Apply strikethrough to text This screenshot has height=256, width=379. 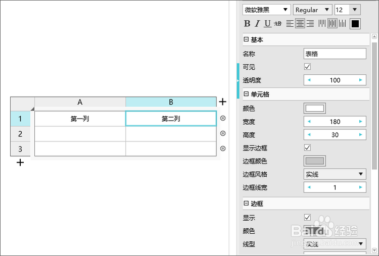278,24
